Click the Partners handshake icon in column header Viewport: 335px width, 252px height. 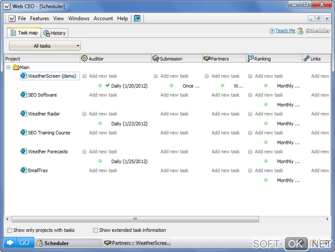[x=207, y=58]
